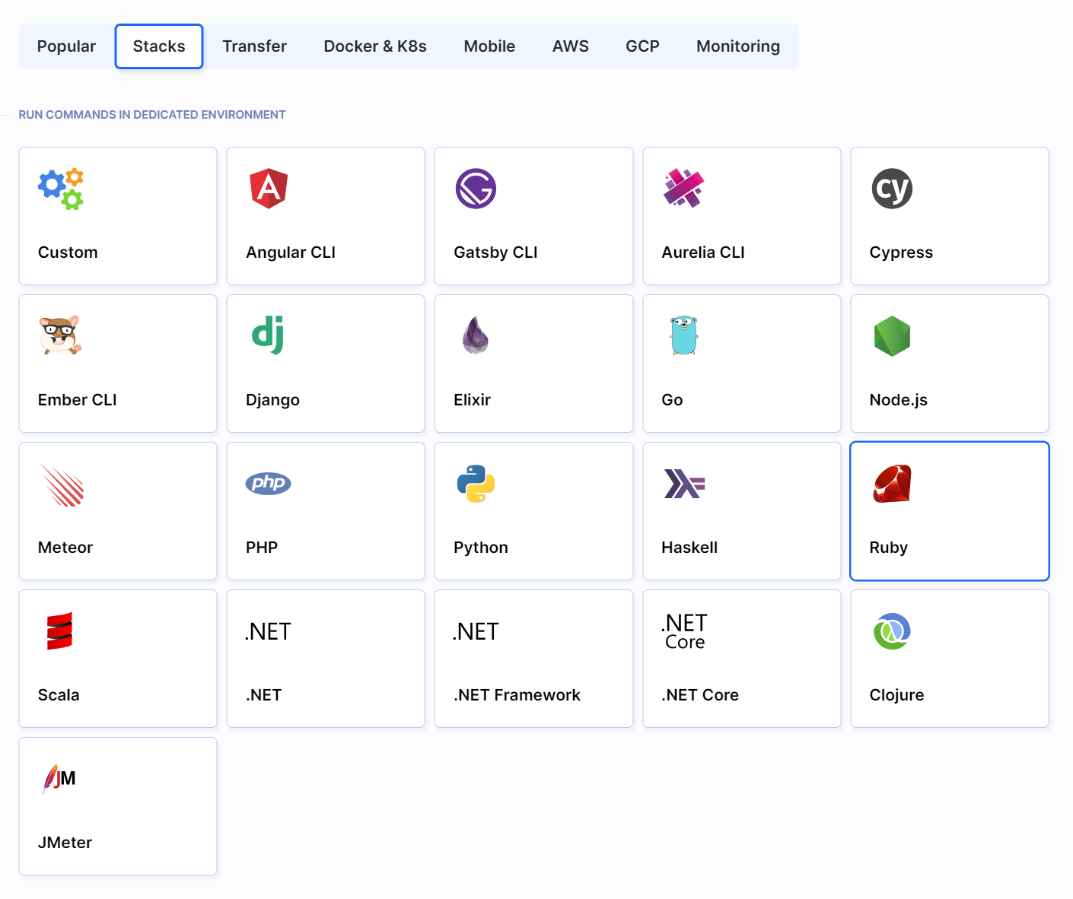Go to the AWS tab
1073x899 pixels.
pyautogui.click(x=571, y=46)
